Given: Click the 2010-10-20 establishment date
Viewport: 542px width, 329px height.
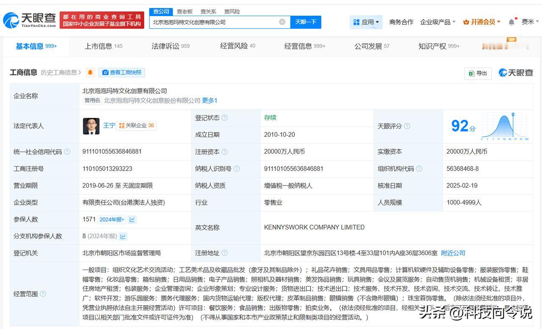Looking at the screenshot, I should [279, 135].
